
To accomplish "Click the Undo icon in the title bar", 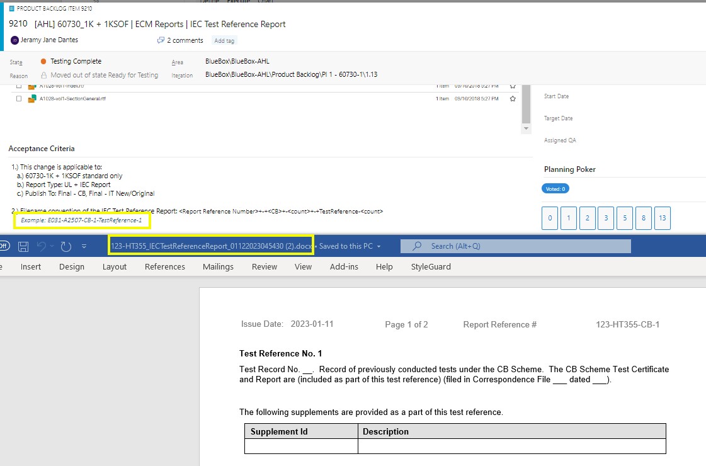I will (42, 246).
